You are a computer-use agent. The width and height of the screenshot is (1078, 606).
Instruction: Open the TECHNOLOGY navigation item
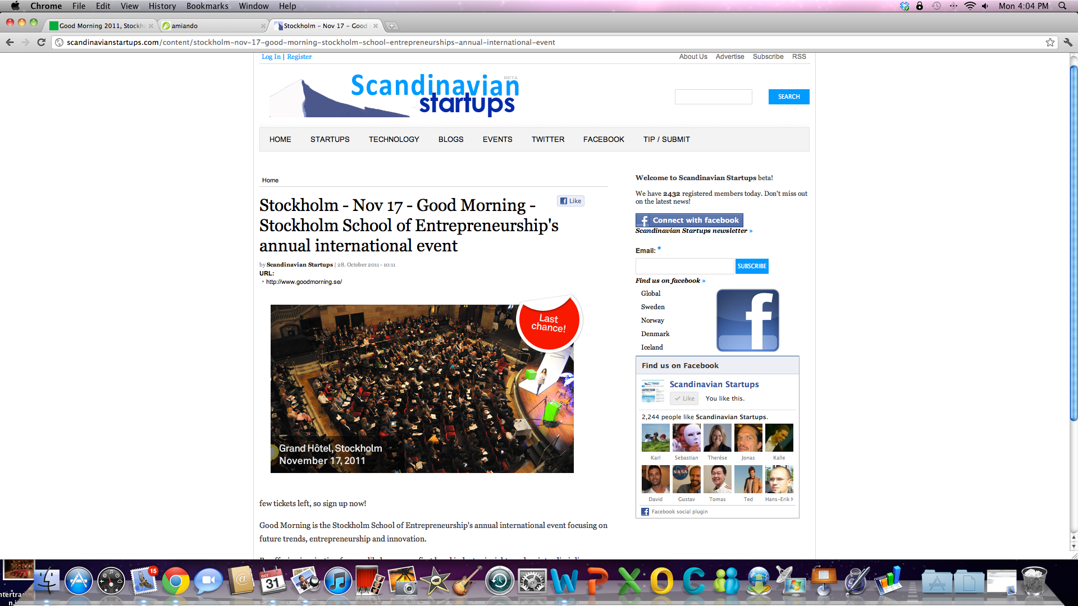coord(394,139)
